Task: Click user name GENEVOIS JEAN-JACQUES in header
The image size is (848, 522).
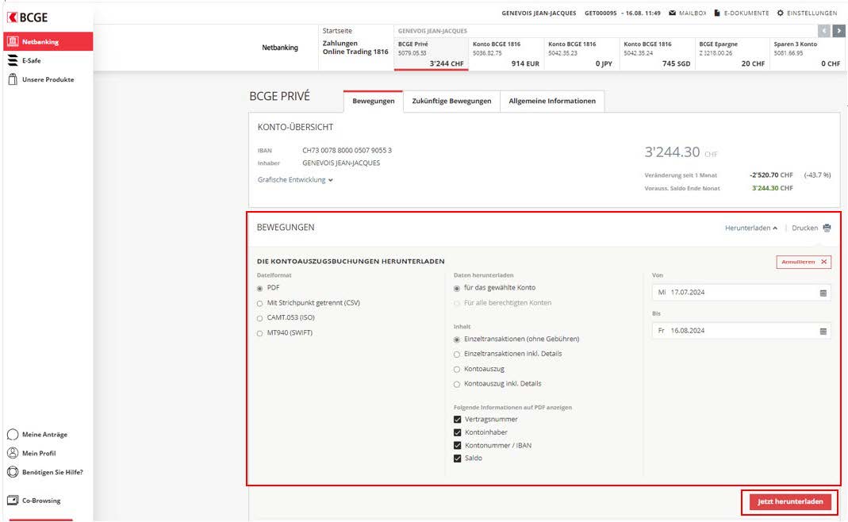Action: pyautogui.click(x=539, y=13)
